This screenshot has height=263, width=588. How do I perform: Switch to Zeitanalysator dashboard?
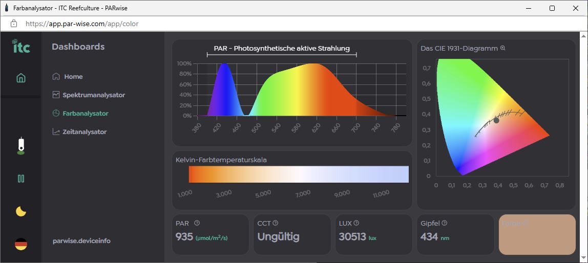click(85, 132)
